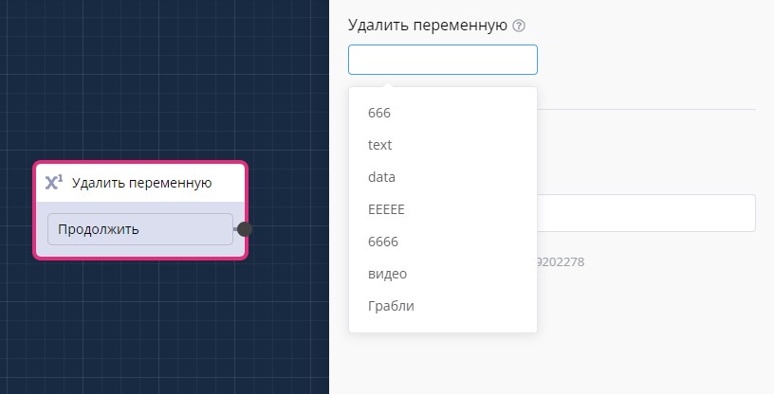Screen dimensions: 774x394
Task: Choose the text variable option
Action: (380, 145)
